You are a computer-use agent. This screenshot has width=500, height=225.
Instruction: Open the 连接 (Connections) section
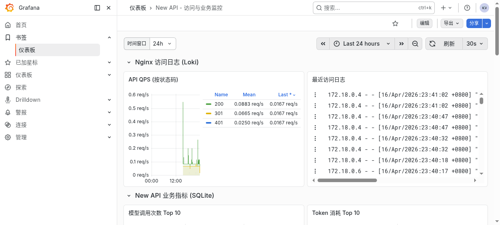(22, 125)
